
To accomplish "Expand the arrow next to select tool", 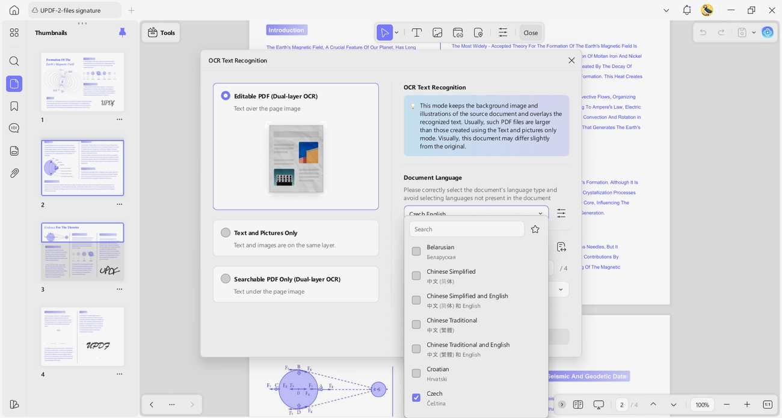I will tap(396, 32).
